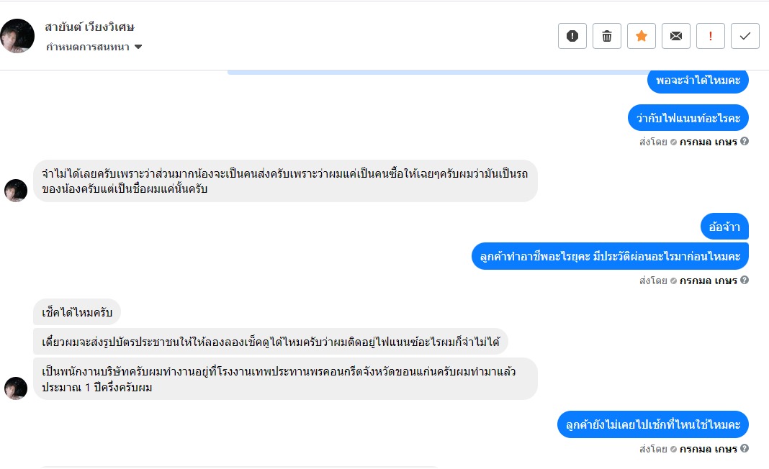Select the "พอจะจำได้ไหมคะ" message bubble
This screenshot has width=769, height=469.
point(698,80)
